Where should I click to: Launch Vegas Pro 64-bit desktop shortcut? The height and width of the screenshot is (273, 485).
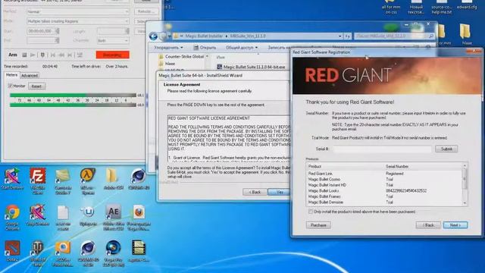tap(113, 253)
